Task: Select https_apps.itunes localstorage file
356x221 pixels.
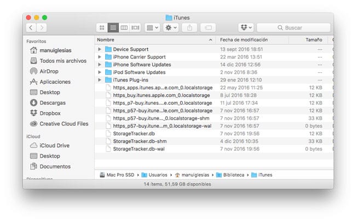Action: point(163,88)
